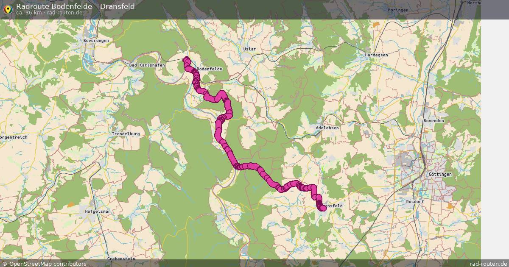Click the location pin logo icon
The height and width of the screenshot is (267, 509).
point(7,9)
